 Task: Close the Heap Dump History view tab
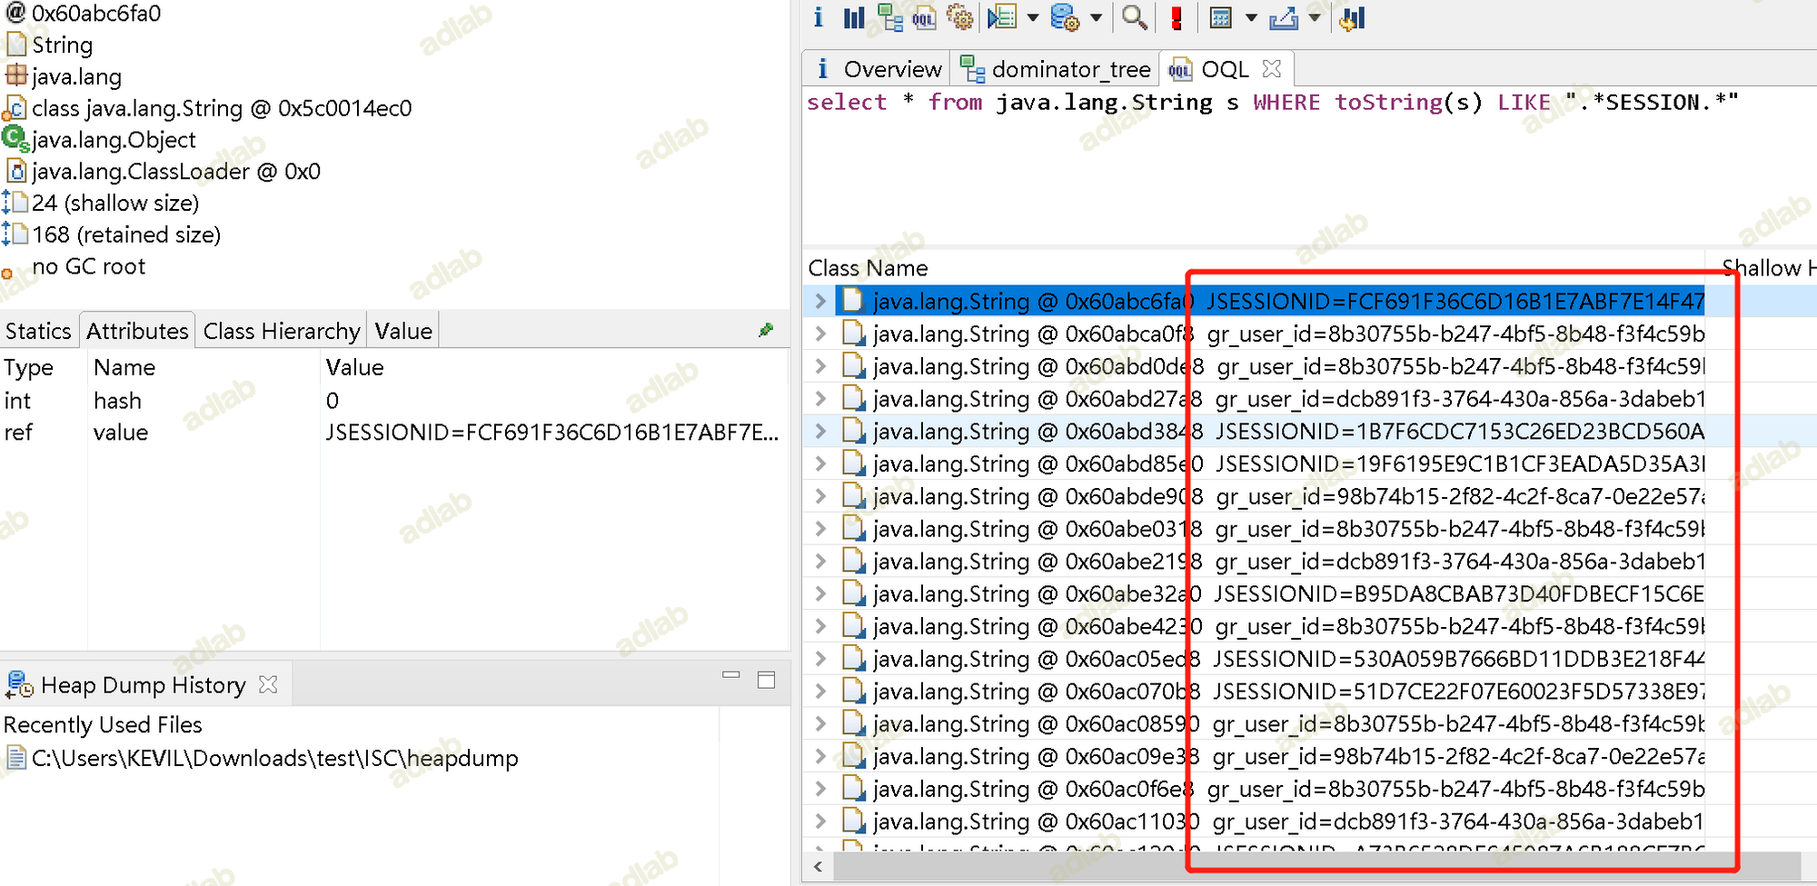click(268, 684)
